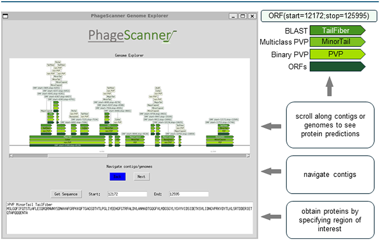The image size is (380, 240).
Task: Focus the Start position input field
Action: pyautogui.click(x=127, y=194)
